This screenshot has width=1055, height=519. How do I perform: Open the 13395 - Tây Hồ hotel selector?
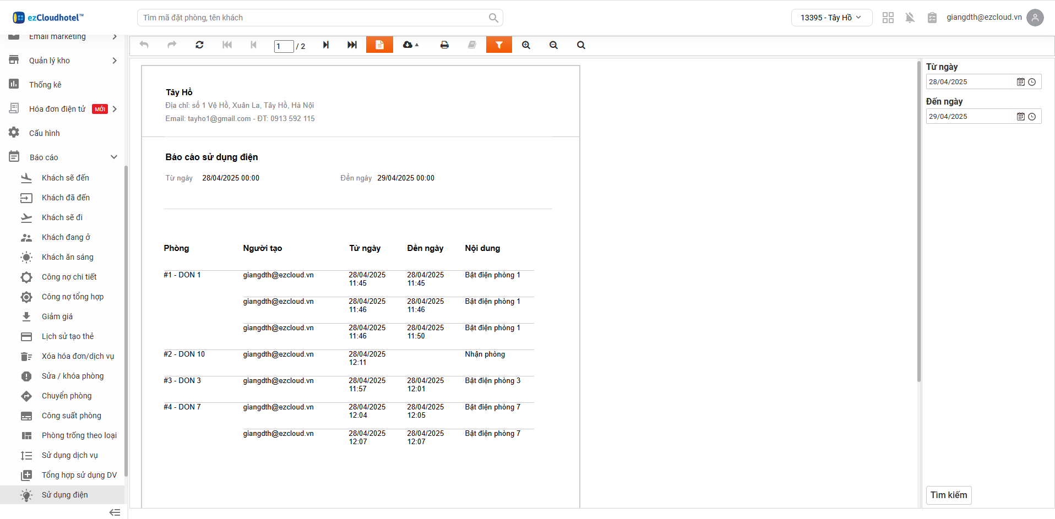(x=831, y=18)
